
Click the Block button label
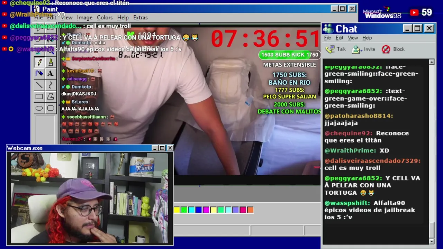pyautogui.click(x=399, y=49)
